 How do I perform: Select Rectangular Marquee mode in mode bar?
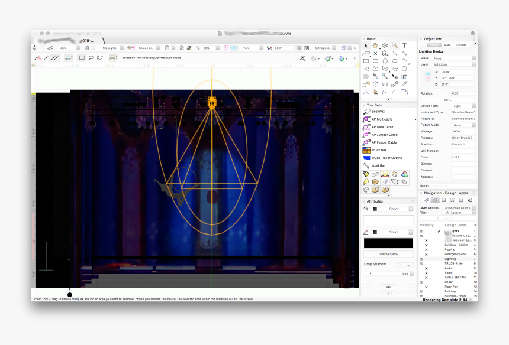82,58
